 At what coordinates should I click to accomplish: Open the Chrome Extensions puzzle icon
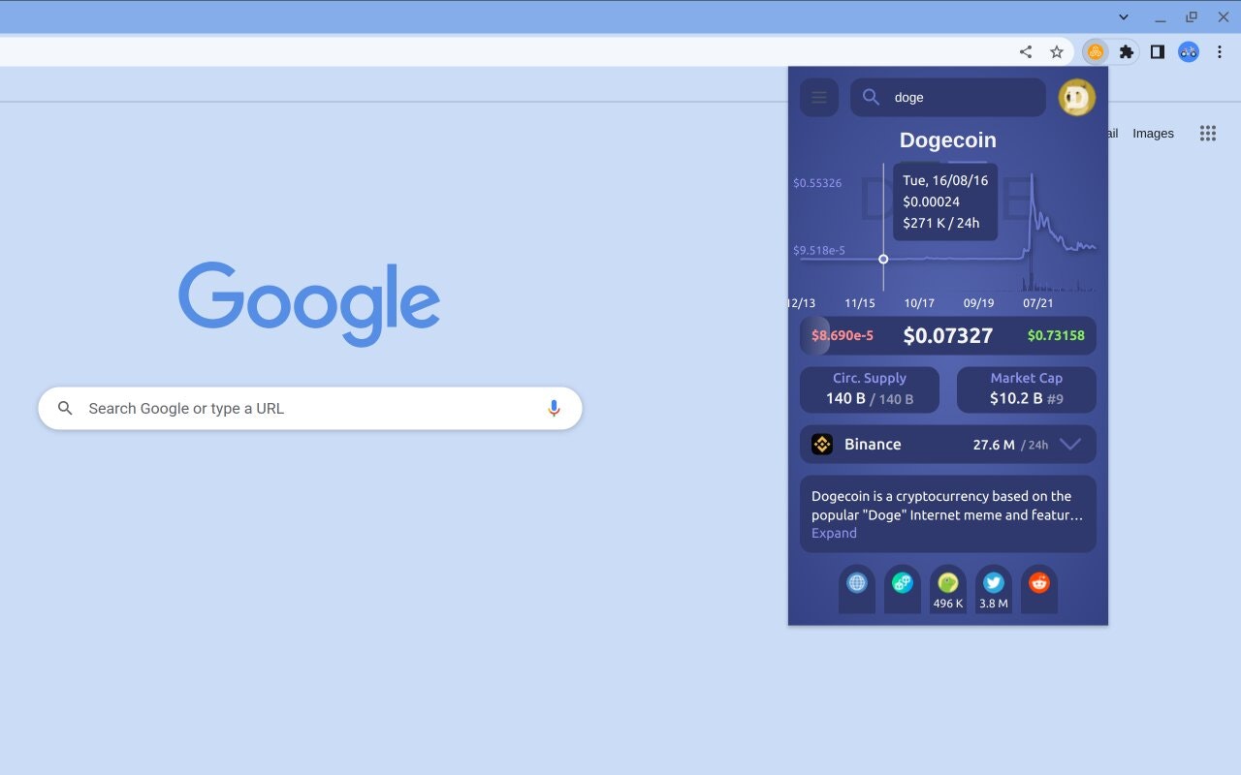pyautogui.click(x=1127, y=52)
